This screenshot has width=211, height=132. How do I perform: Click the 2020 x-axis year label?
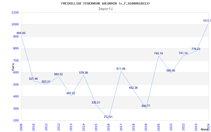pyautogui.click(x=158, y=126)
